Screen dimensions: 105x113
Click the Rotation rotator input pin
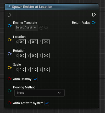[10, 54]
